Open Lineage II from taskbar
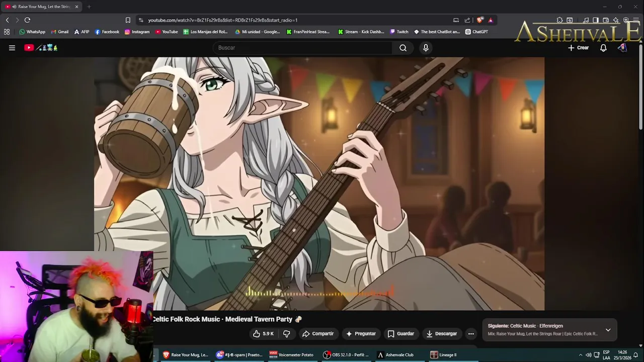This screenshot has width=644, height=362. (444, 355)
